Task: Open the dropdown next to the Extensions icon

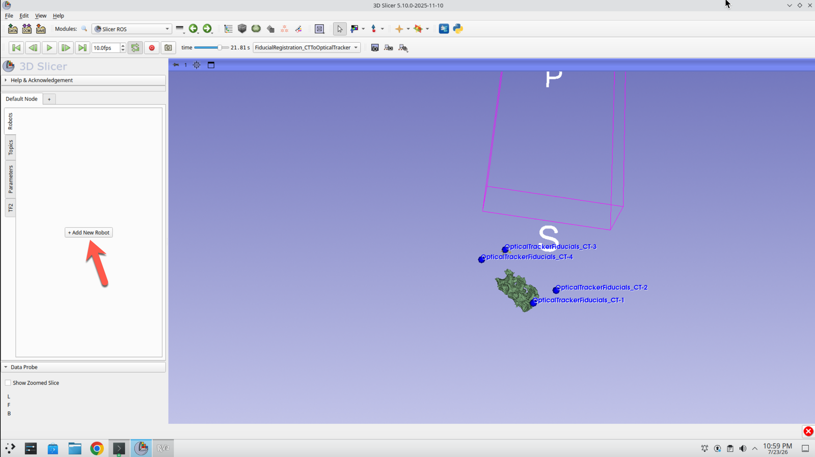Action: click(x=427, y=29)
